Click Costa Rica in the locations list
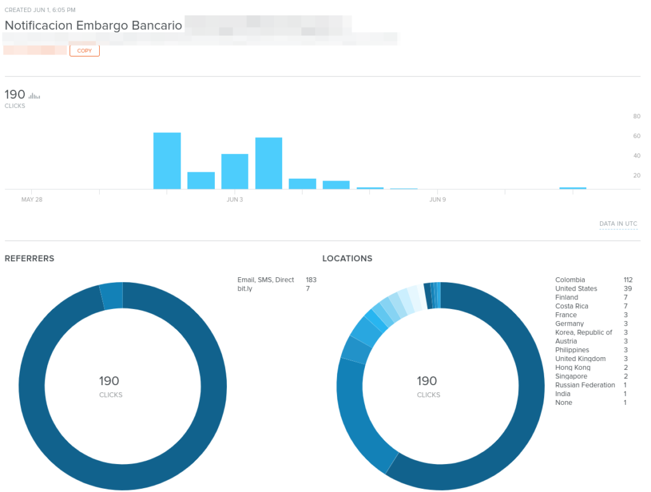The image size is (651, 492). click(572, 306)
